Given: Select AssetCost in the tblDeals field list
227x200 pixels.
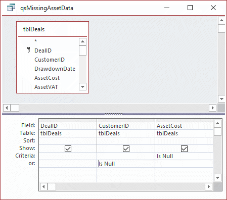Looking at the screenshot, I should [47, 78].
